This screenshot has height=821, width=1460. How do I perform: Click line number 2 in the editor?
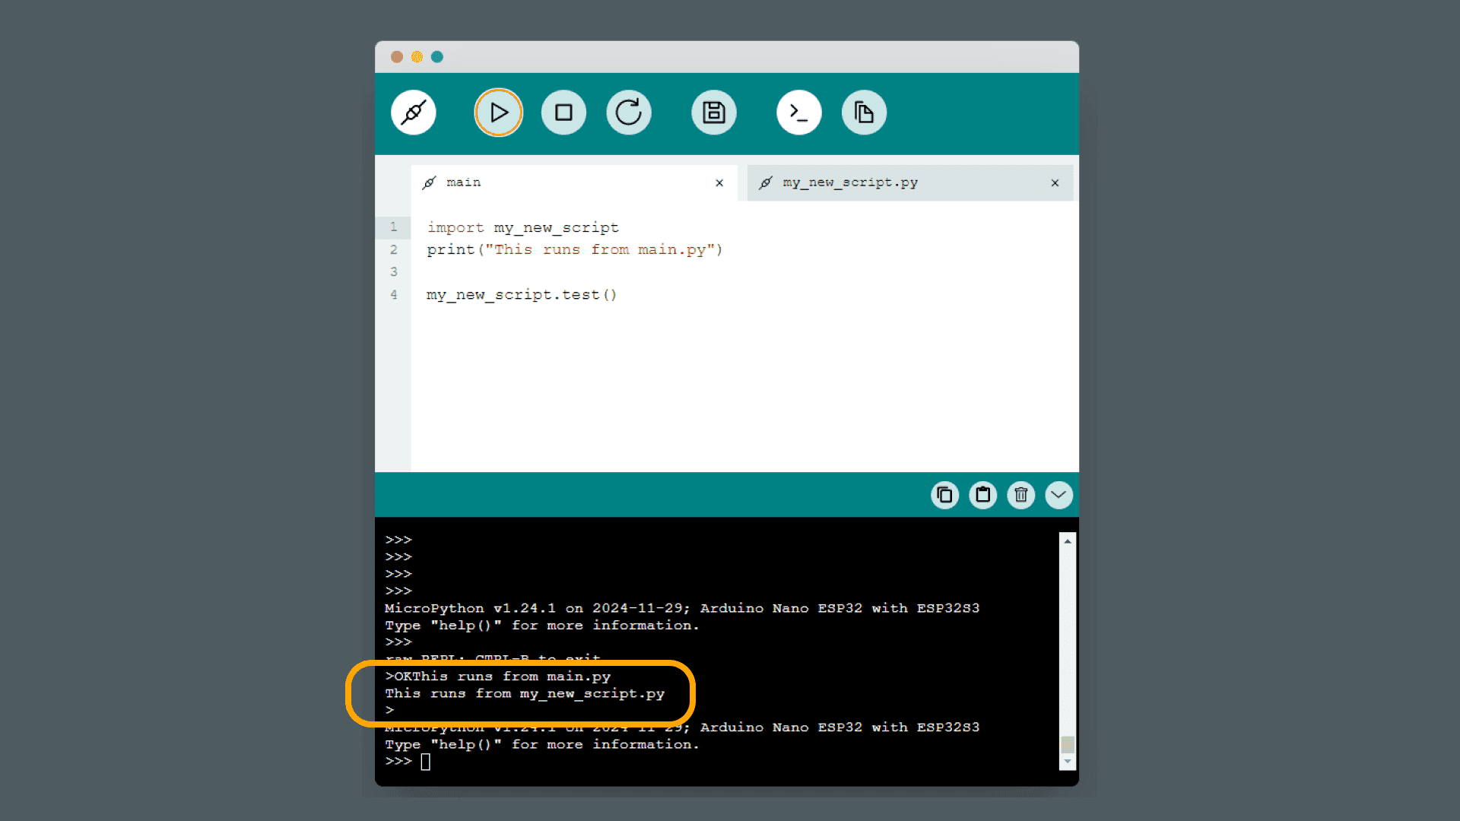393,249
